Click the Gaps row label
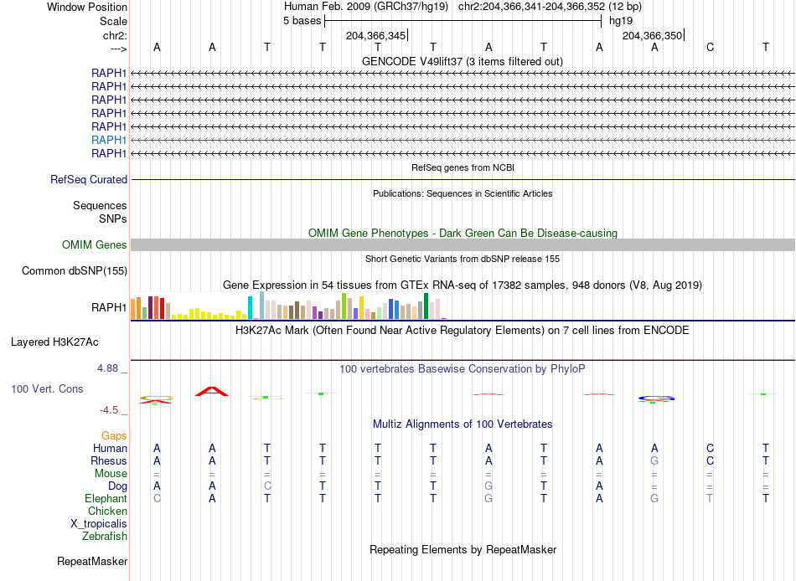The image size is (796, 581). click(114, 436)
